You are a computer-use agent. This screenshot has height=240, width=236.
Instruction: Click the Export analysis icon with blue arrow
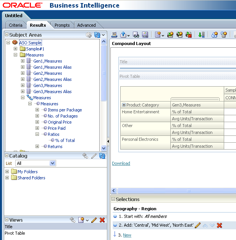pos(123,35)
